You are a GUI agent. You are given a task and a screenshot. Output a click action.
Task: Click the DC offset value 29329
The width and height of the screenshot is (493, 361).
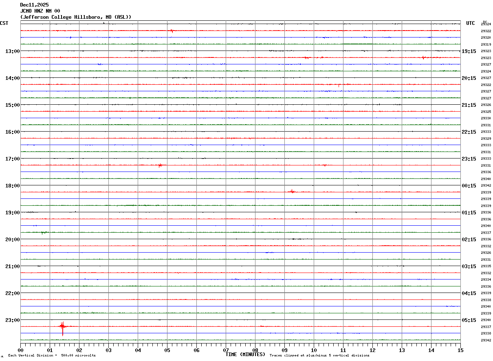click(486, 139)
